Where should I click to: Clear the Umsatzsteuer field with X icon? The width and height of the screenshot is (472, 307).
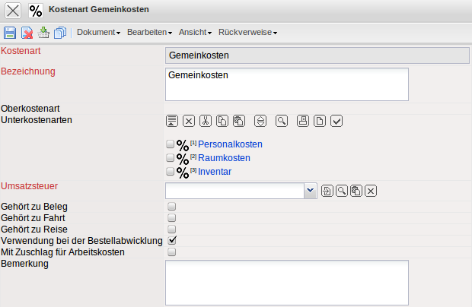pos(371,191)
